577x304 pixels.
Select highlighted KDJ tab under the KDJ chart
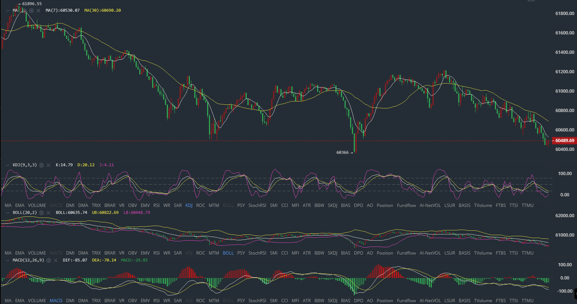(189, 205)
